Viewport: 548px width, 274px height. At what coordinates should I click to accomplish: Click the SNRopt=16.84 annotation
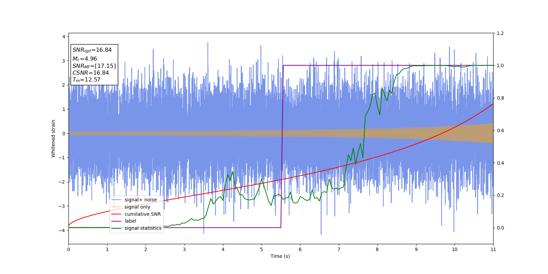coord(92,50)
